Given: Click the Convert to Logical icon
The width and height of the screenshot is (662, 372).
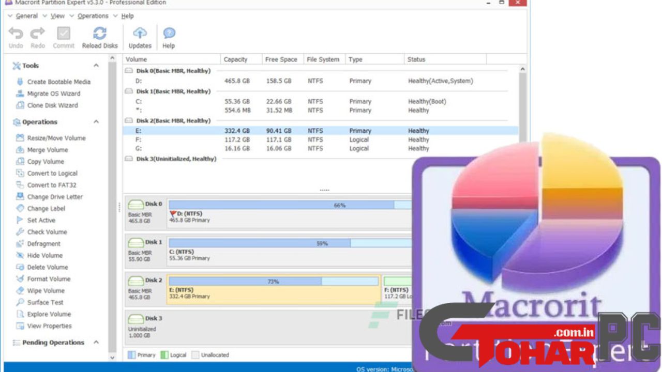Looking at the screenshot, I should coord(20,173).
